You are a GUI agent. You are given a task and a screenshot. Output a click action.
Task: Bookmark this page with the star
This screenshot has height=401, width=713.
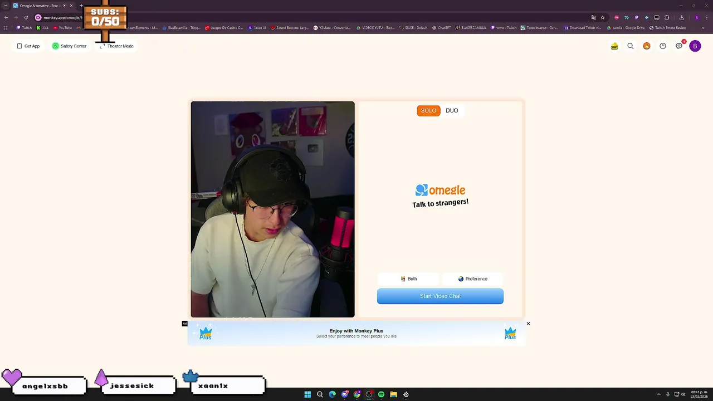[603, 17]
